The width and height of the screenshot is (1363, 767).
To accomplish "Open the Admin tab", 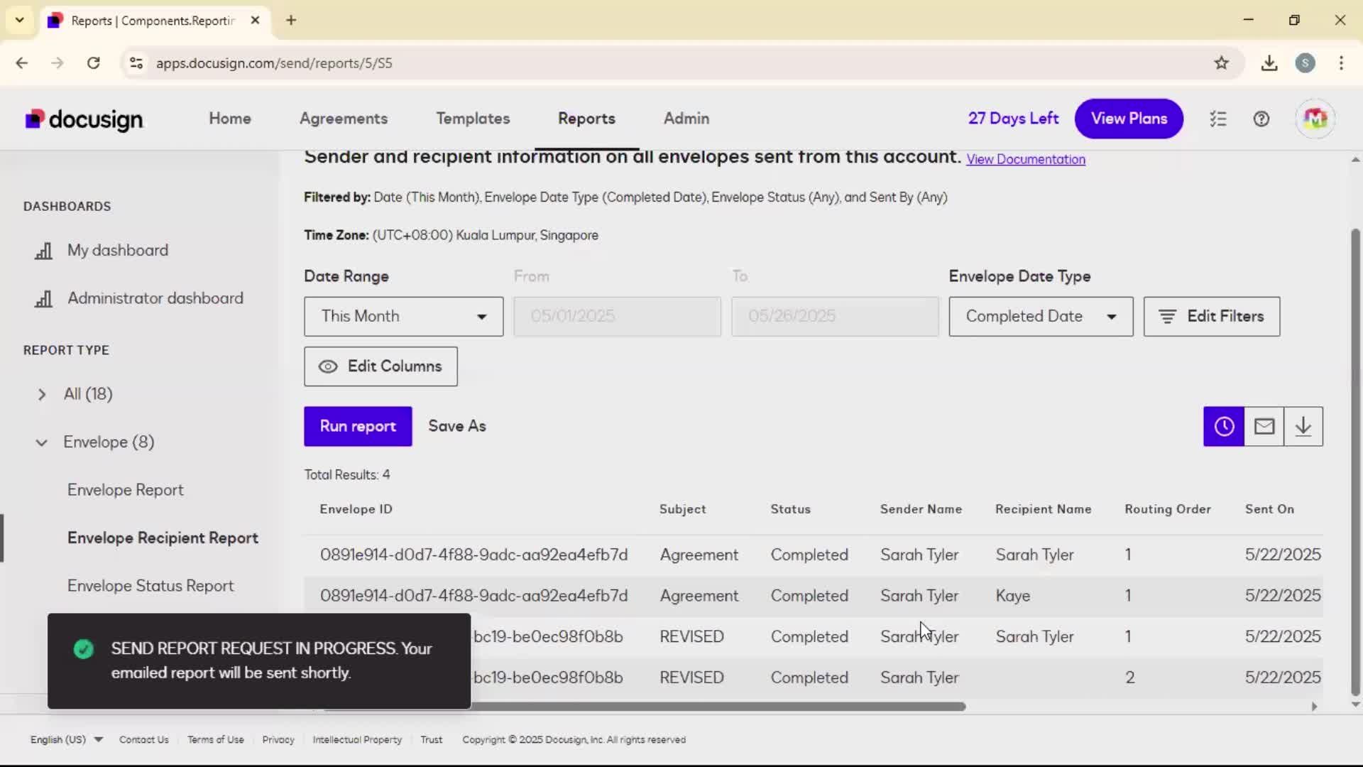I will (686, 119).
